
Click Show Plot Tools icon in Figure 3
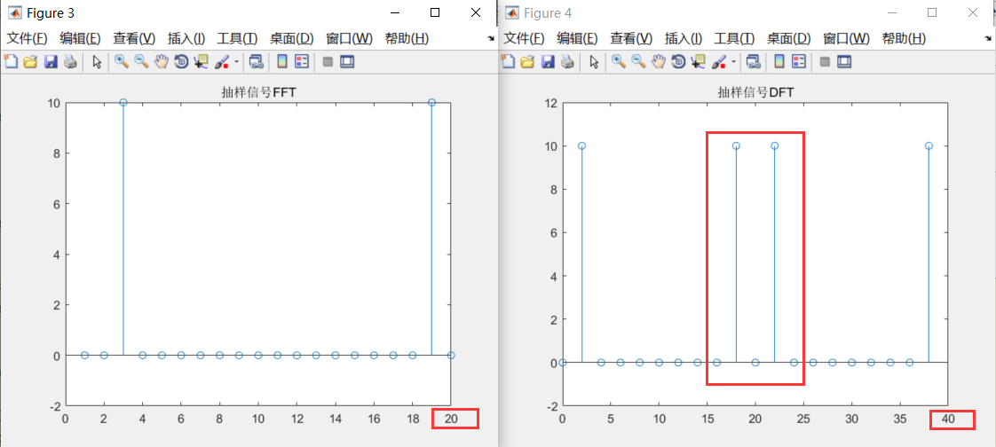(347, 61)
